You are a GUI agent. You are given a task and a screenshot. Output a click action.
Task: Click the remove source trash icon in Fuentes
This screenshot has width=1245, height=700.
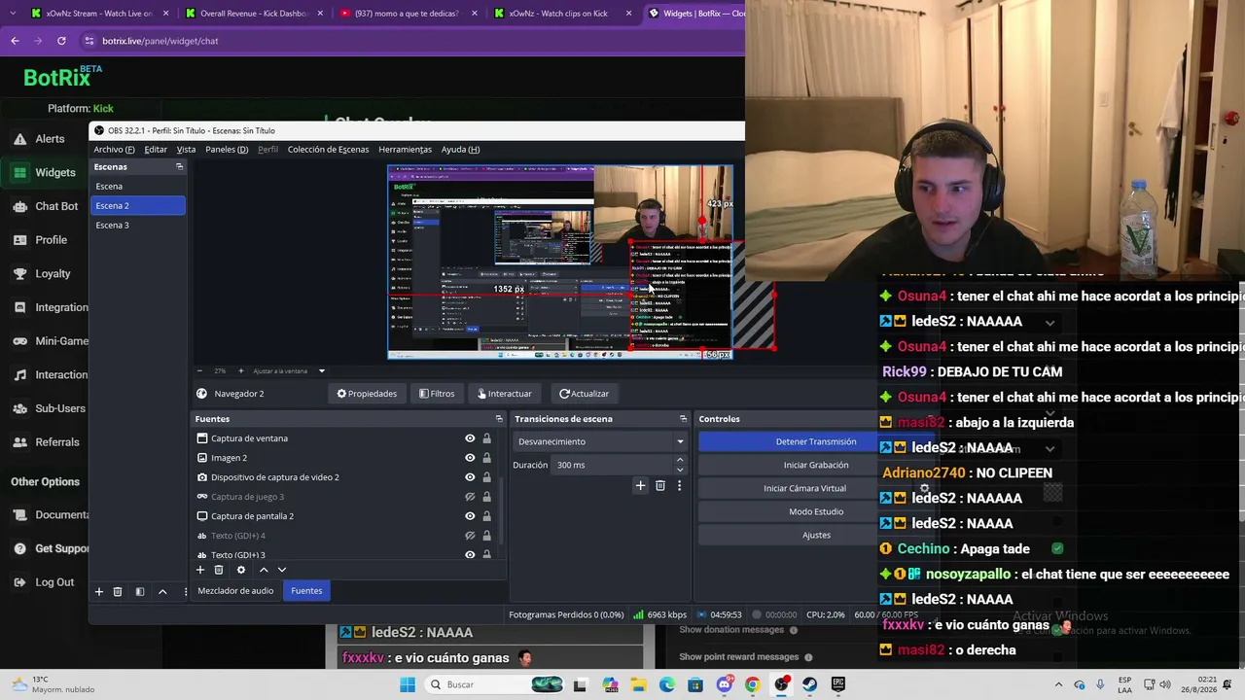(219, 570)
